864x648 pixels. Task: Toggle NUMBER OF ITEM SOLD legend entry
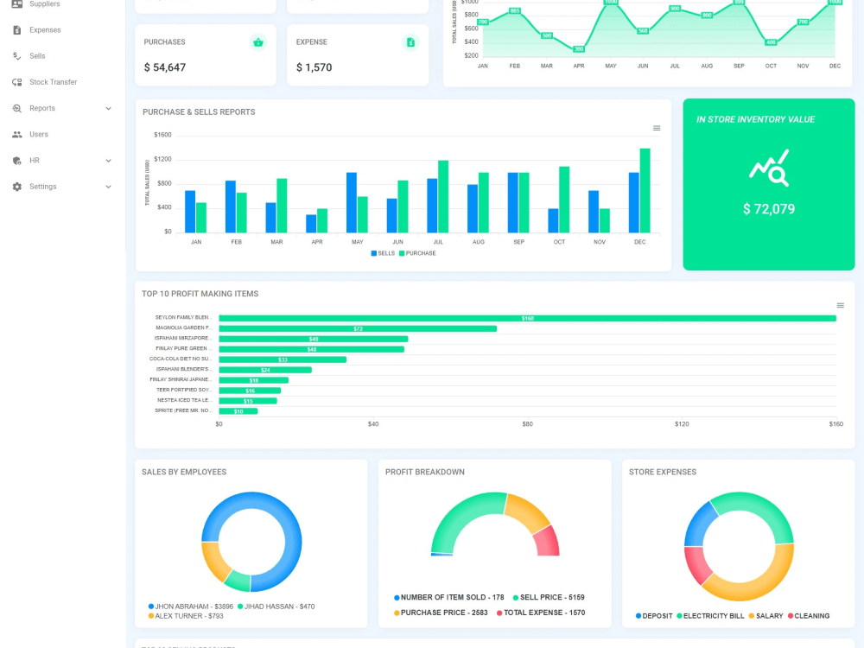pos(449,597)
